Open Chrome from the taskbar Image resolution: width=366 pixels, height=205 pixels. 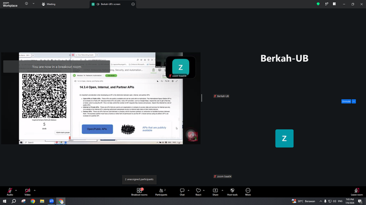point(33,201)
